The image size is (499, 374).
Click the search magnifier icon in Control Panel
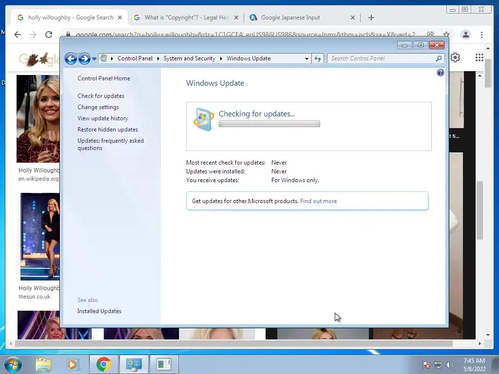tap(439, 58)
